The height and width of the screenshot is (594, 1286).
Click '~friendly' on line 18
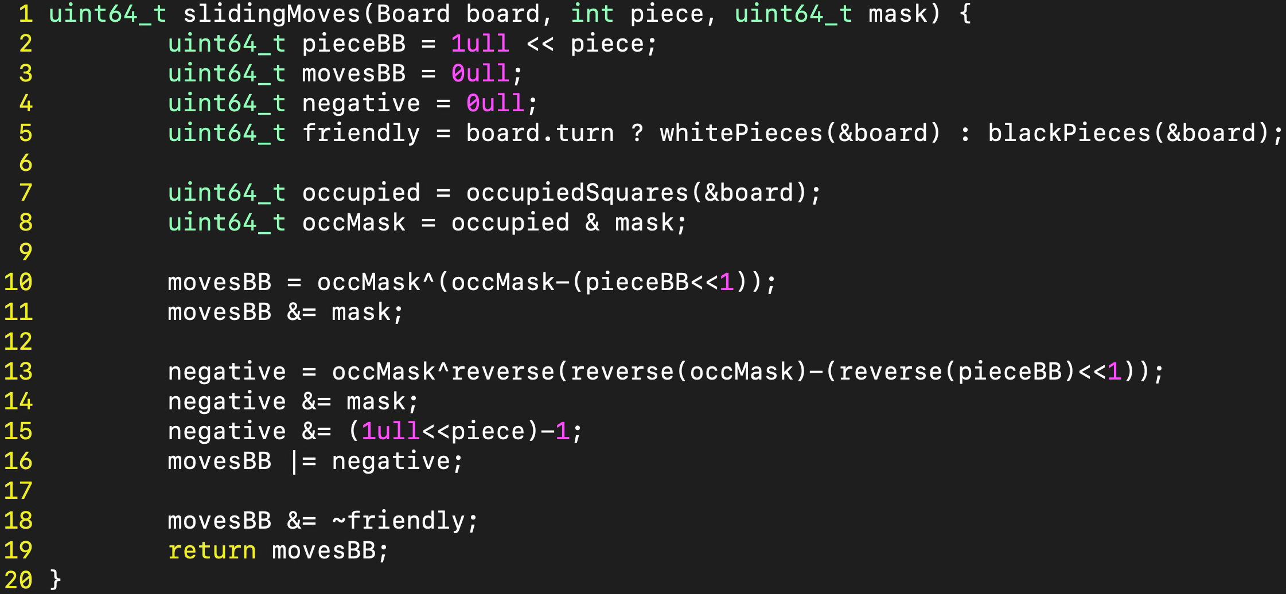[x=399, y=521]
